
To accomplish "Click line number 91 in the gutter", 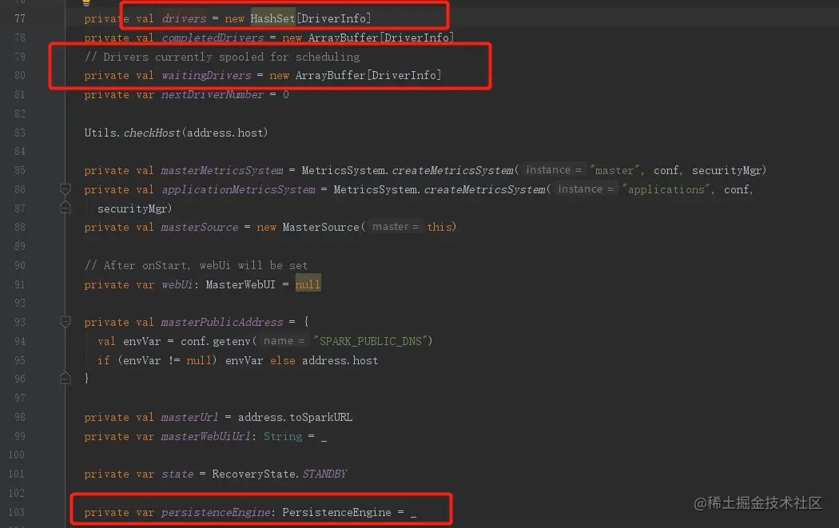I will pyautogui.click(x=20, y=284).
